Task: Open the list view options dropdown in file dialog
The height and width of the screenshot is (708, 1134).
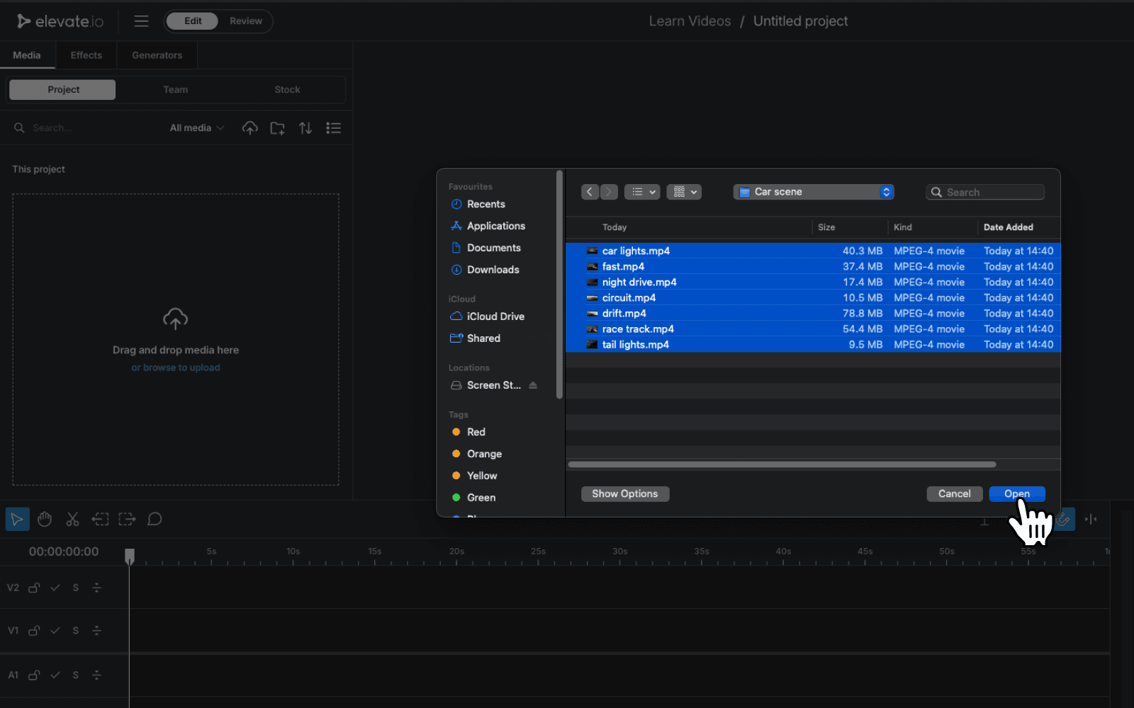Action: click(642, 192)
